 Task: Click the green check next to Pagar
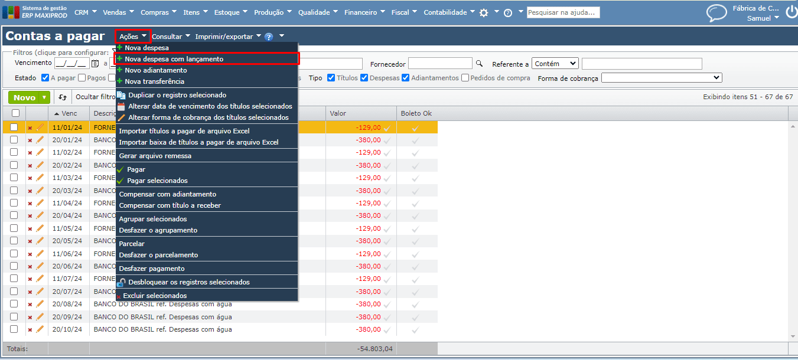[121, 169]
